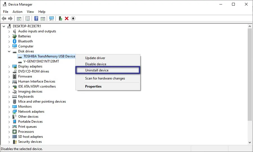Expand the SD host adapters category
This screenshot has width=253, height=152.
pos(9,137)
